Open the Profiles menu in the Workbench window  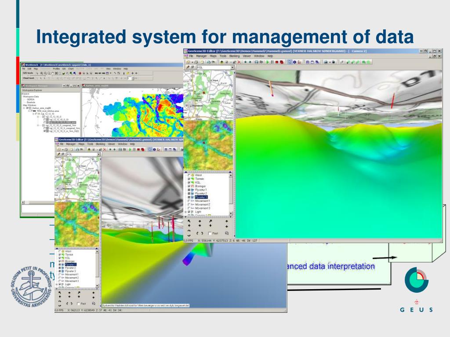point(56,69)
